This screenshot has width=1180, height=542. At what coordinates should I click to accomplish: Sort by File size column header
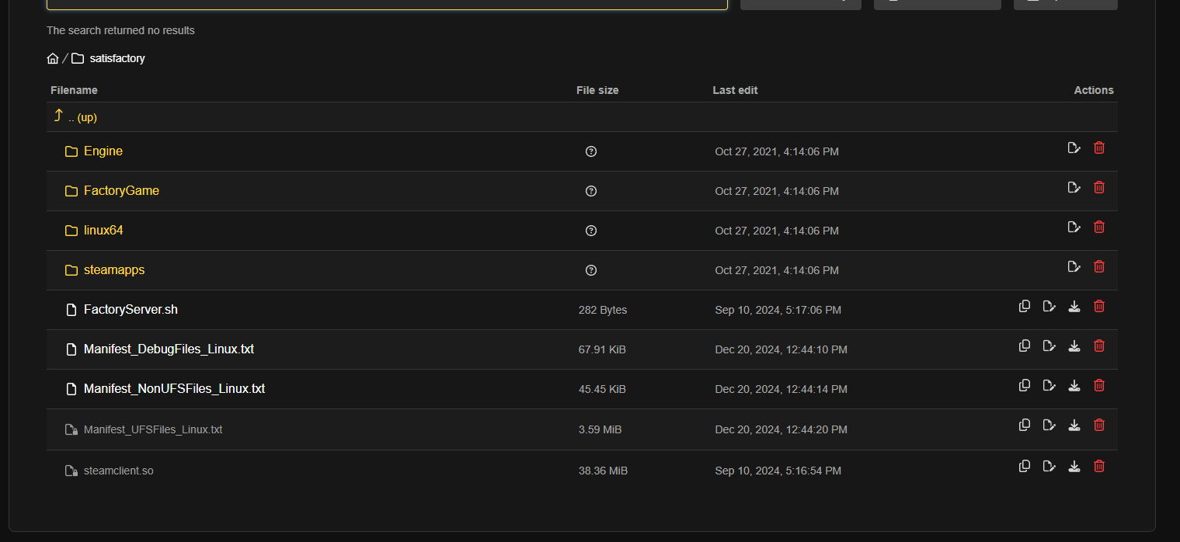pos(597,90)
